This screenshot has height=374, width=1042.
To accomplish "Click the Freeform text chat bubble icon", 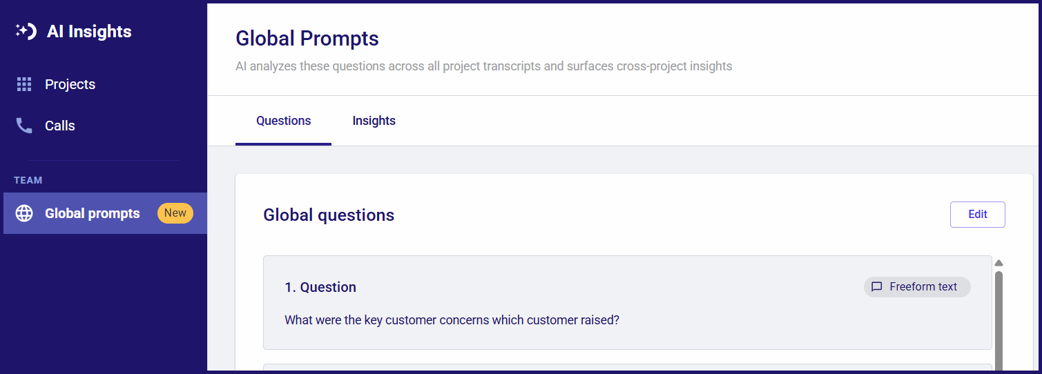I will click(877, 287).
